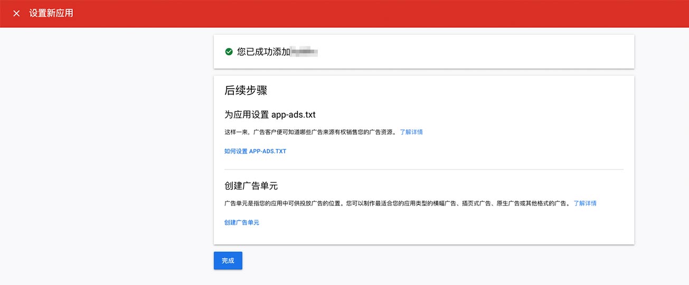Click the 创建广告单元 section heading
Screen dimensions: 689x285
(251, 186)
